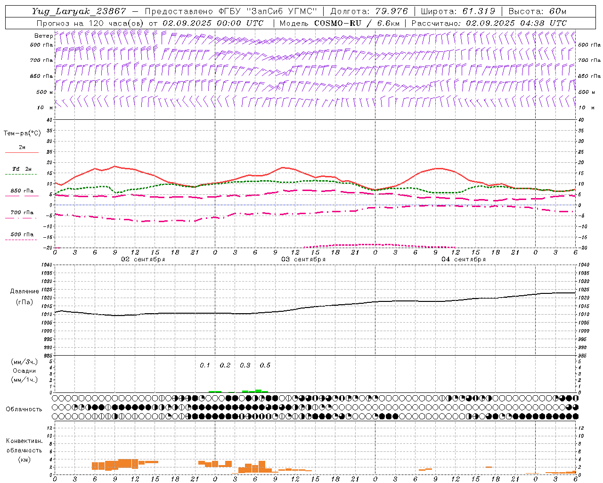Click the Облачность row label
Viewport: 603px width, 483px height.
tap(24, 409)
